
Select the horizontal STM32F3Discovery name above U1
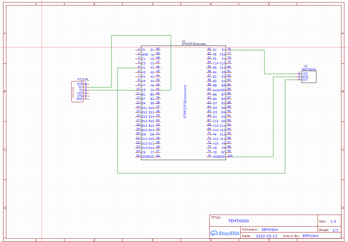tap(194, 44)
